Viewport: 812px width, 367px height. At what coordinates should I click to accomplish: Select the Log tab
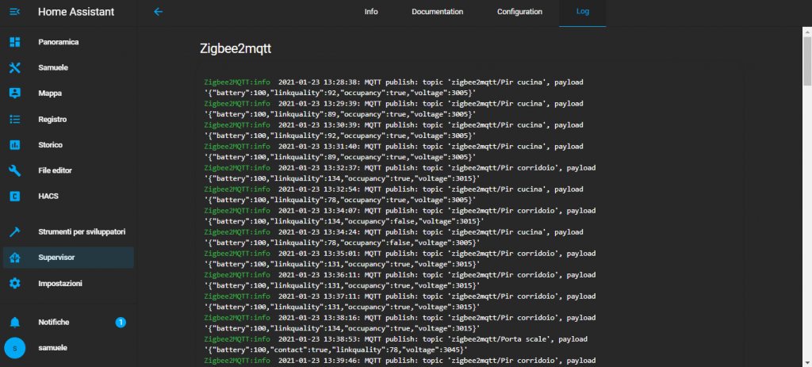583,12
